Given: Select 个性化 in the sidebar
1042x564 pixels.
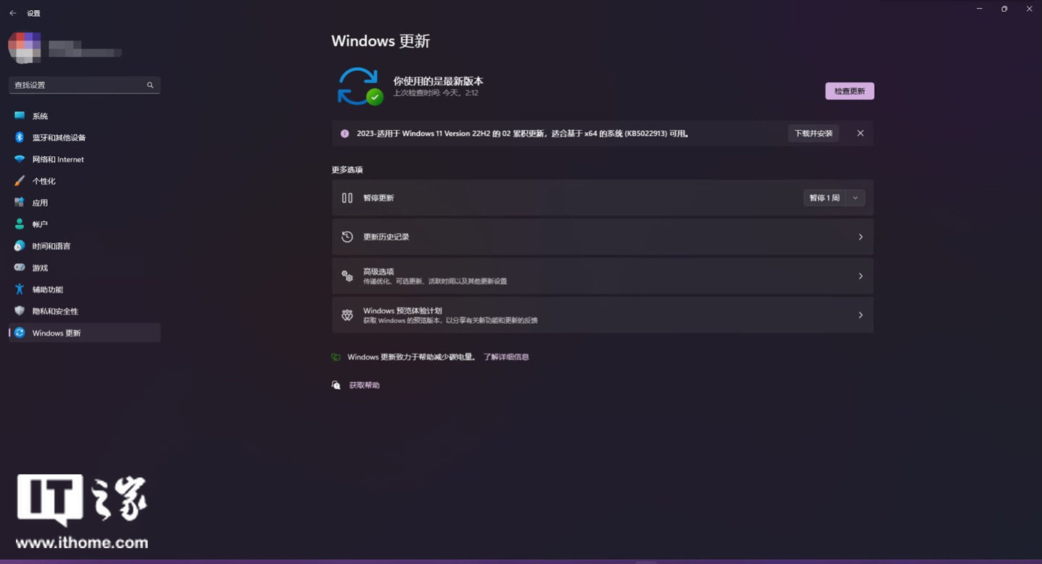Looking at the screenshot, I should [85, 181].
